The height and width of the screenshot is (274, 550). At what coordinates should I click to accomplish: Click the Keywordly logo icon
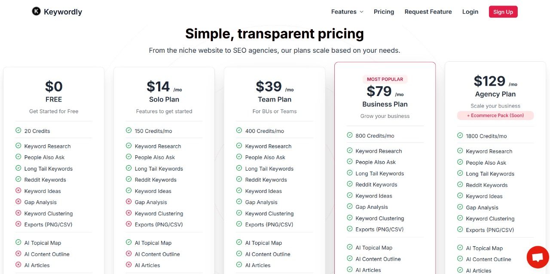point(36,12)
